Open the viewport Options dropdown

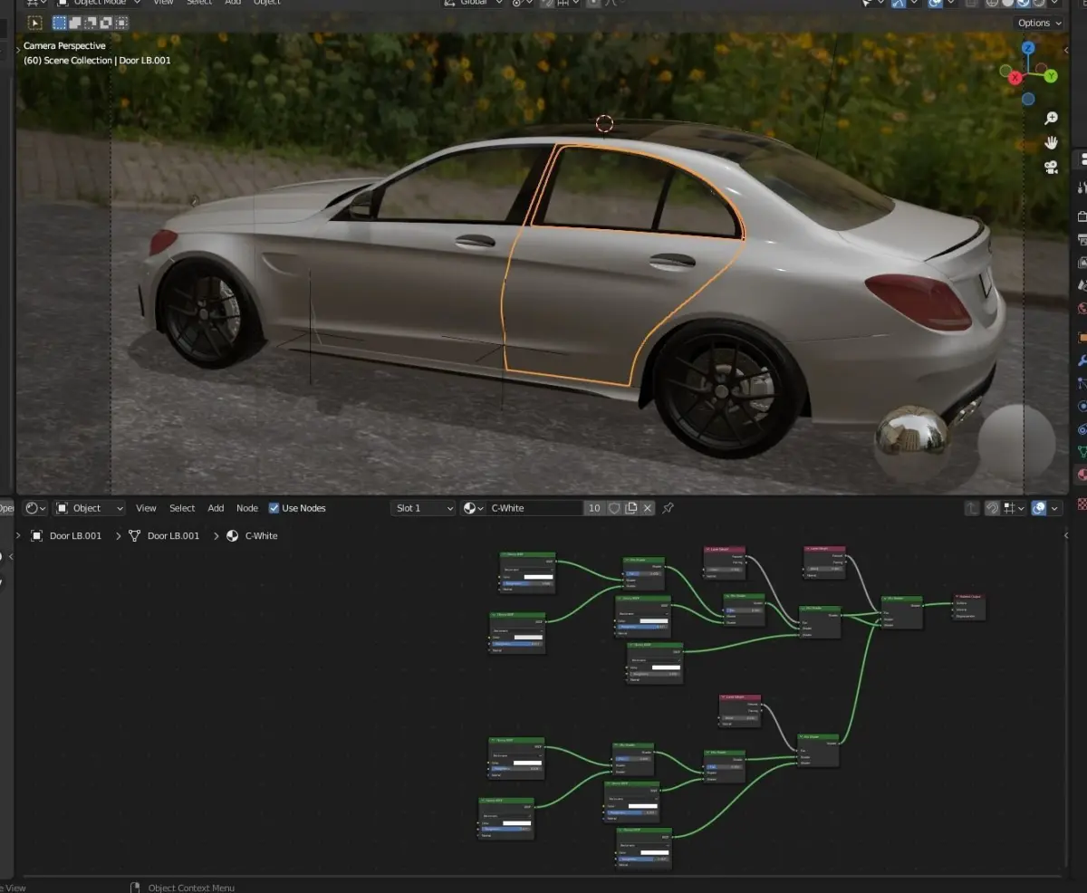coord(1038,23)
